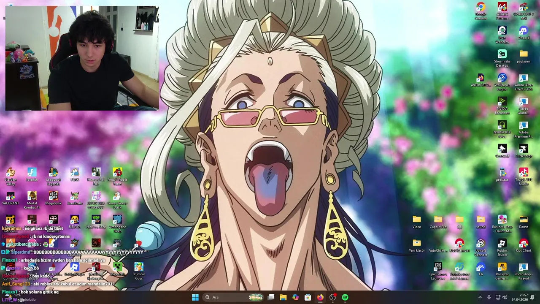Open Thunderstore Mod Manager shortcut
The width and height of the screenshot is (540, 304).
pyautogui.click(x=459, y=271)
